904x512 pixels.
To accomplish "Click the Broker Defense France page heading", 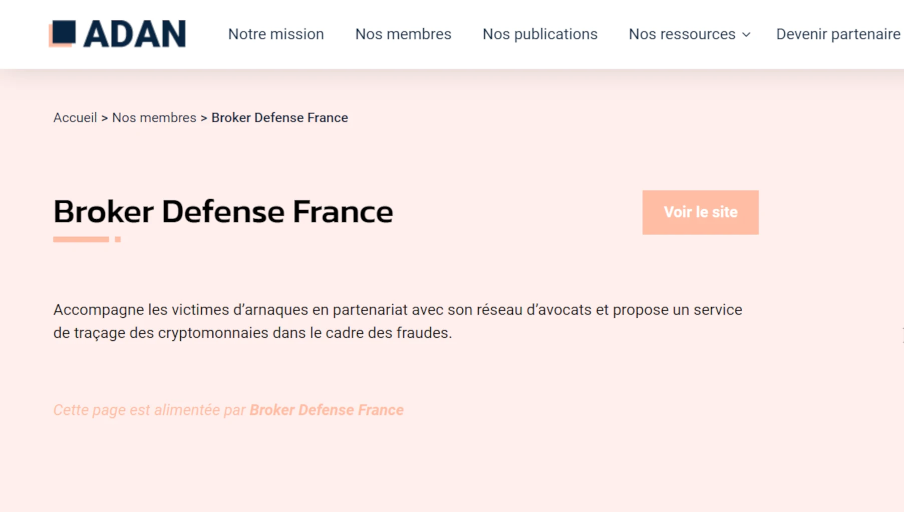I will [223, 212].
